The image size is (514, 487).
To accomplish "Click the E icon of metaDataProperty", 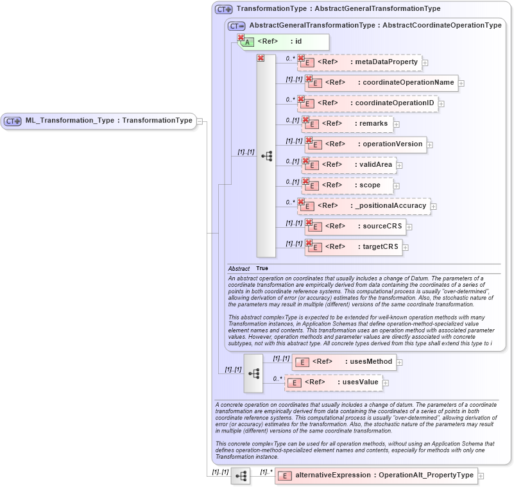I will [309, 62].
